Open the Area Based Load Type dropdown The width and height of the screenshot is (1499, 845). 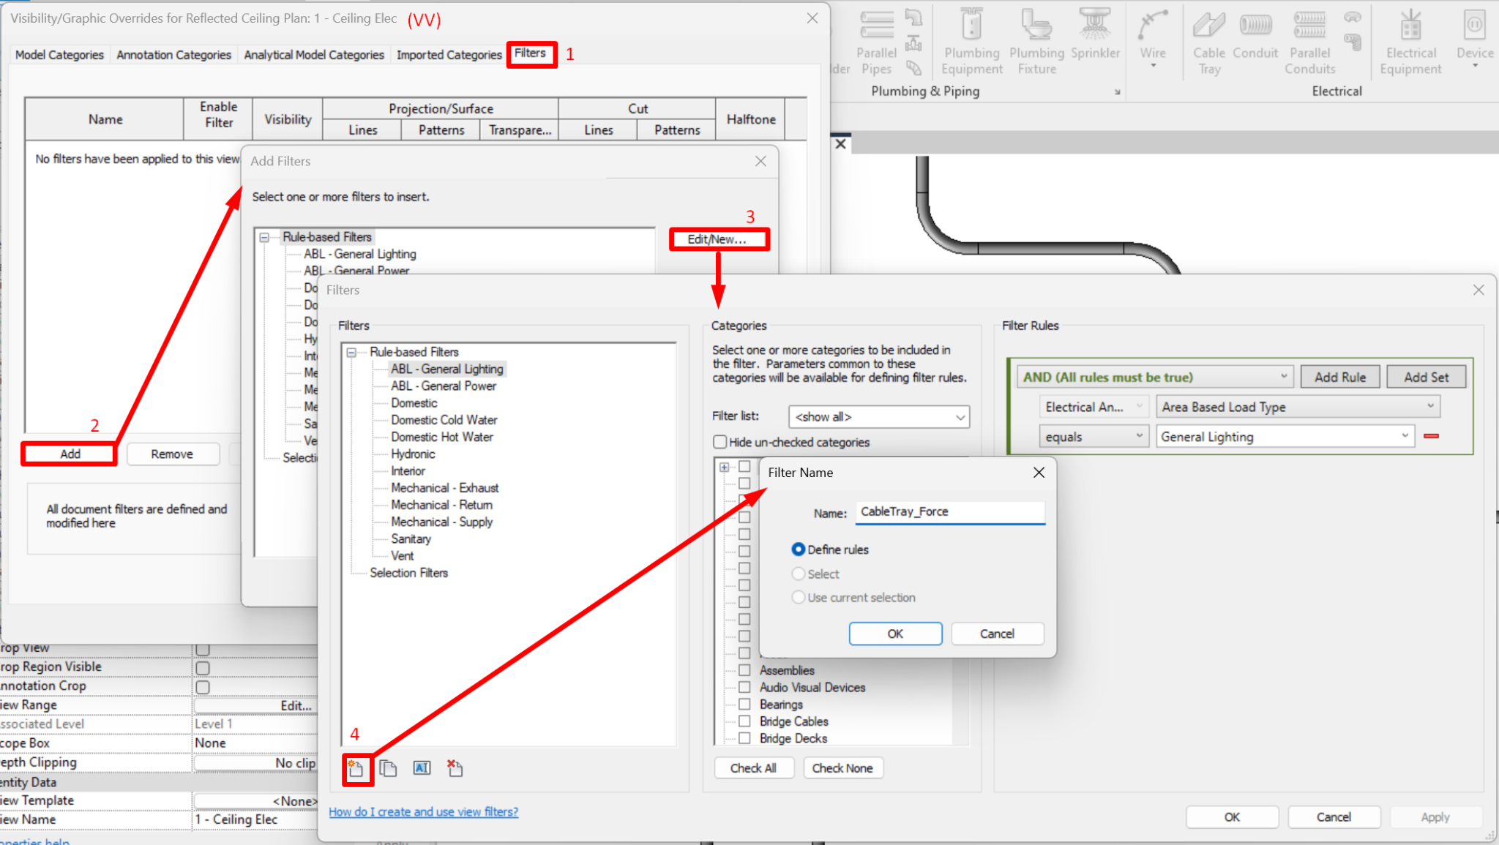[1298, 407]
